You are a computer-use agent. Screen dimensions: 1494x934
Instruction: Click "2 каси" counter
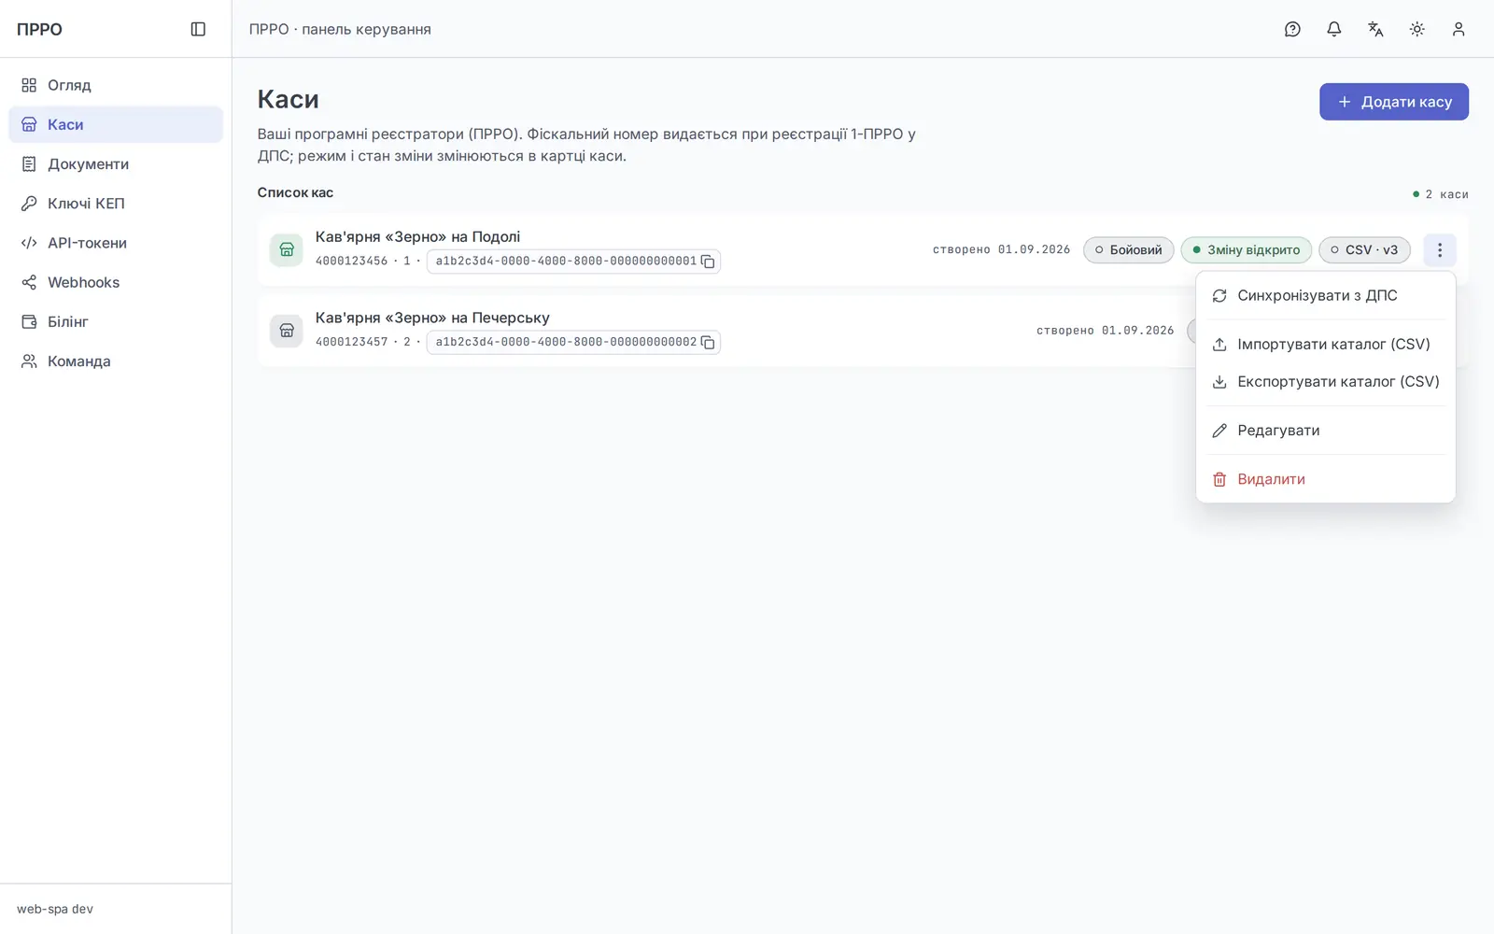click(x=1440, y=194)
